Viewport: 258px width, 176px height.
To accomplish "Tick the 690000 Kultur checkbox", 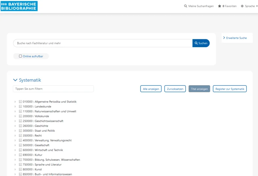I will [x=20, y=155].
